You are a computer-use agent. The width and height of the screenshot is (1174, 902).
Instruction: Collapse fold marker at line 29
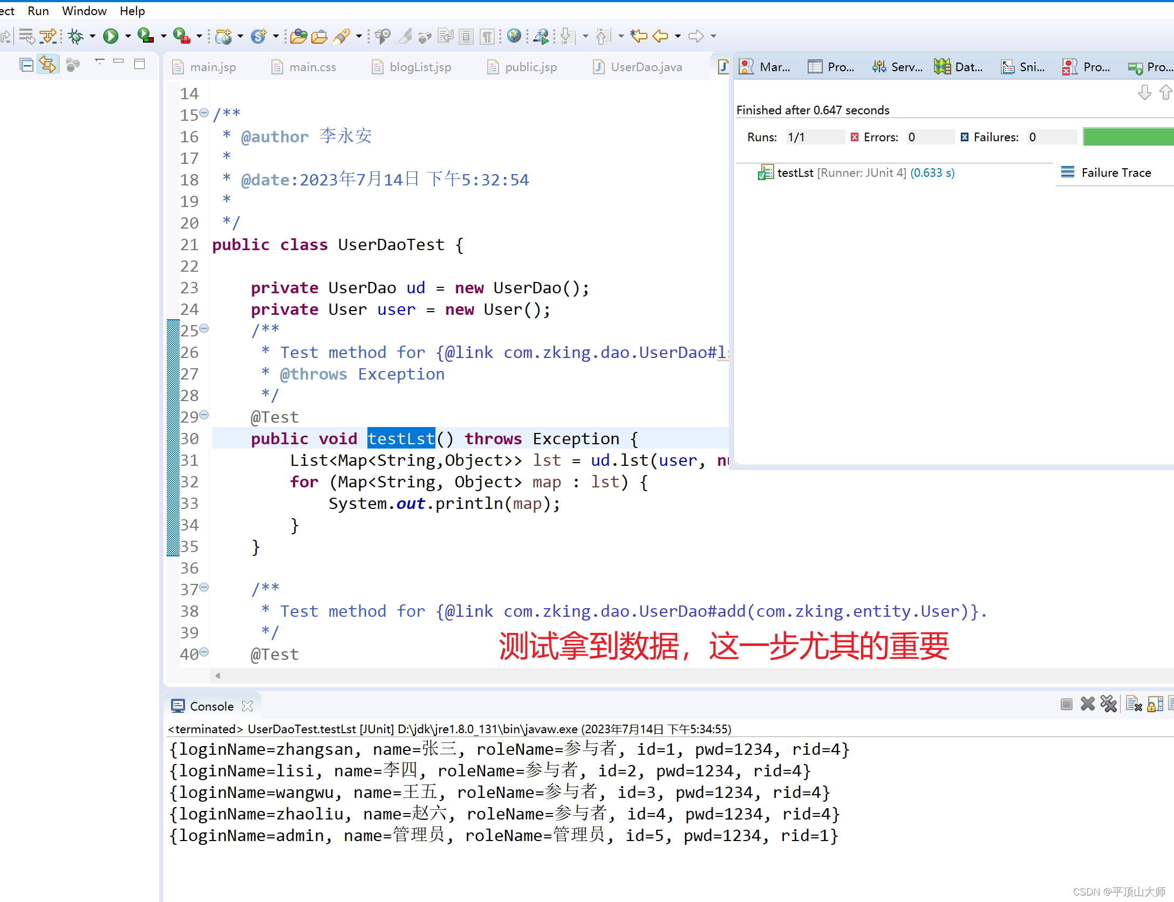tap(204, 415)
